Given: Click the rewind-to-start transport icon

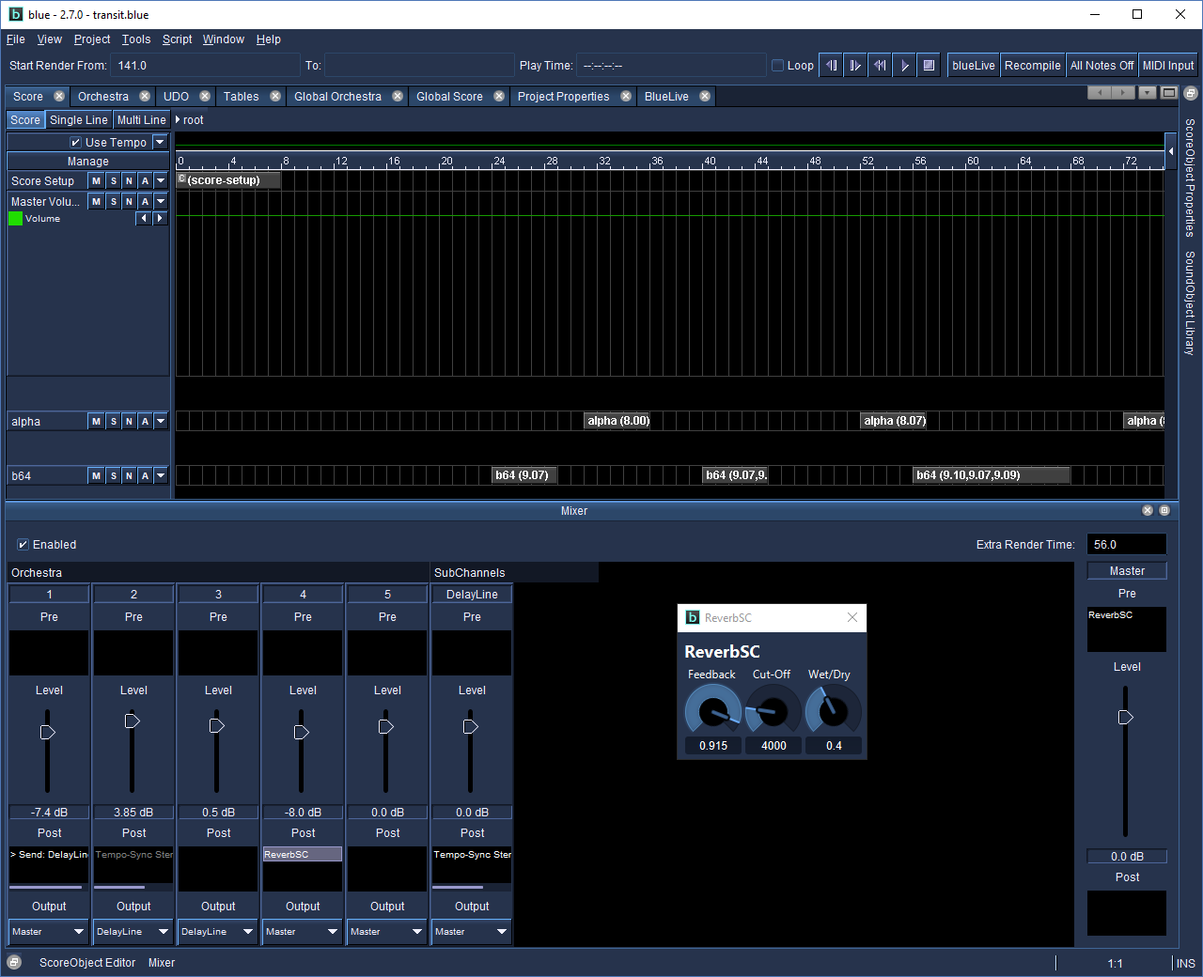Looking at the screenshot, I should 880,66.
